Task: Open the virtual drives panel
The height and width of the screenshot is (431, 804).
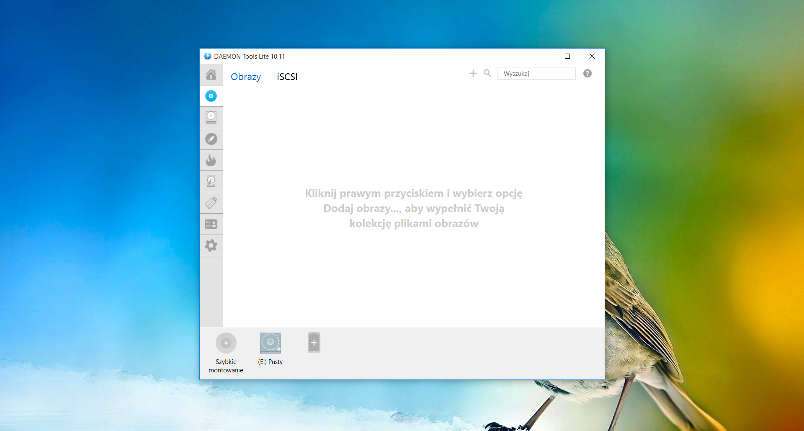Action: [x=211, y=117]
